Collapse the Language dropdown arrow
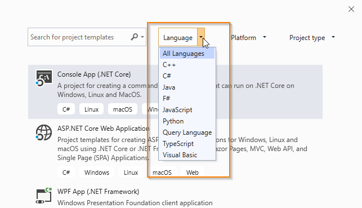362x208 pixels. click(x=201, y=37)
